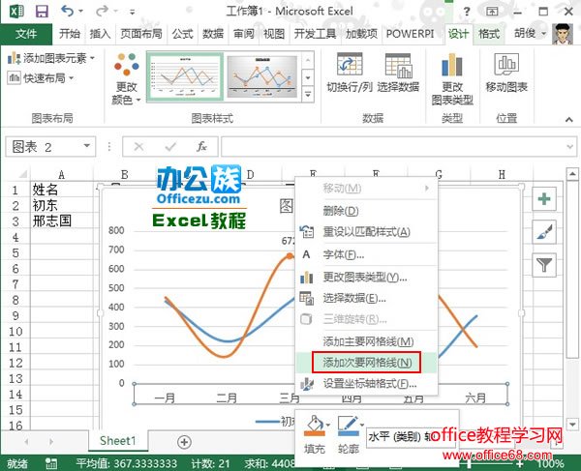Click 选择数据 ribbon icon
Screen dimensions: 581x471
click(x=398, y=65)
